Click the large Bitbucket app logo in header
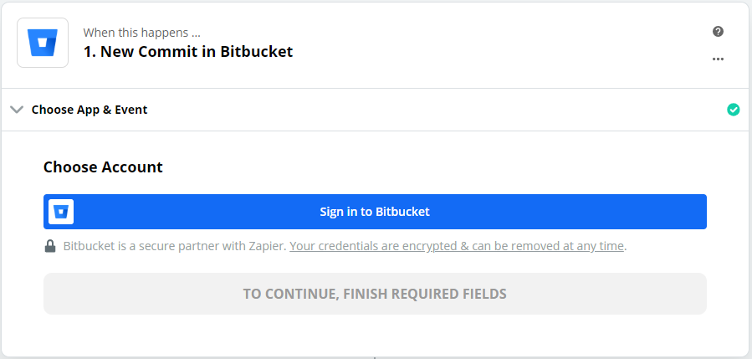This screenshot has height=359, width=752. (43, 43)
